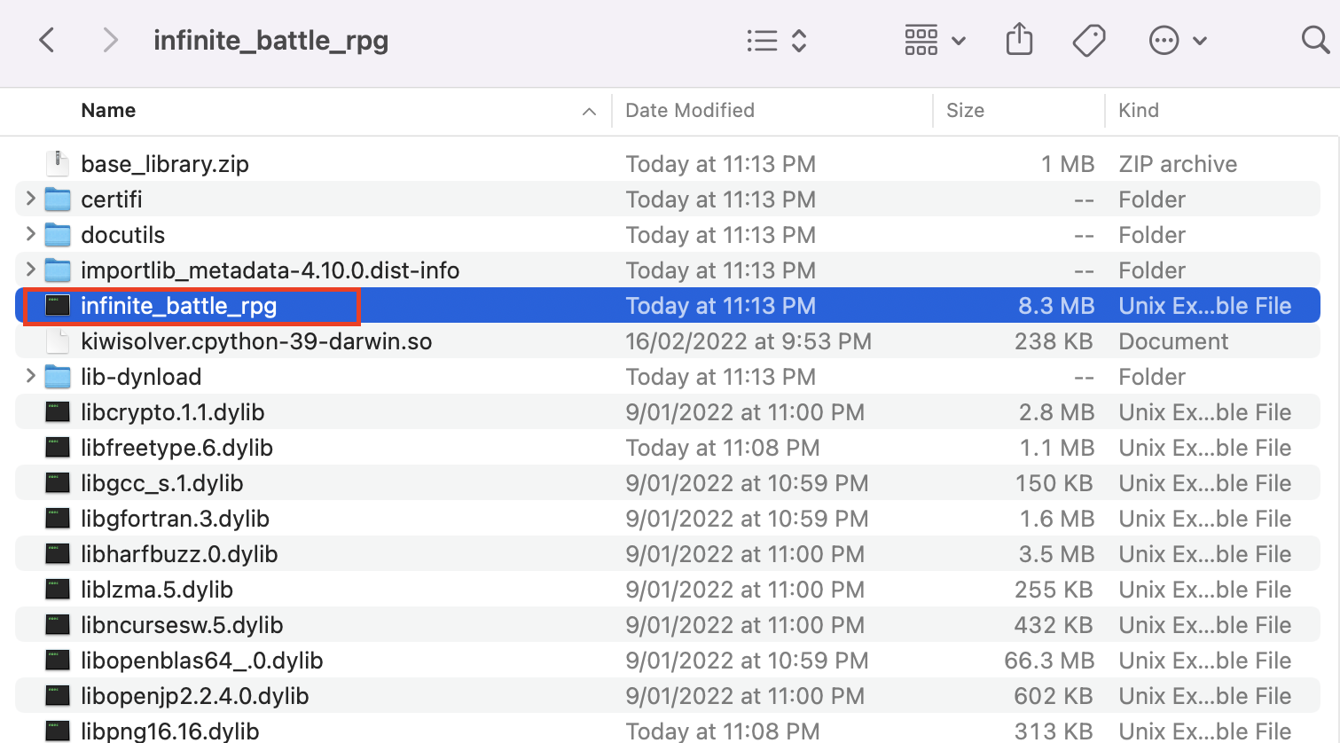Click the Share toolbar icon
The image size is (1340, 743).
[1019, 40]
